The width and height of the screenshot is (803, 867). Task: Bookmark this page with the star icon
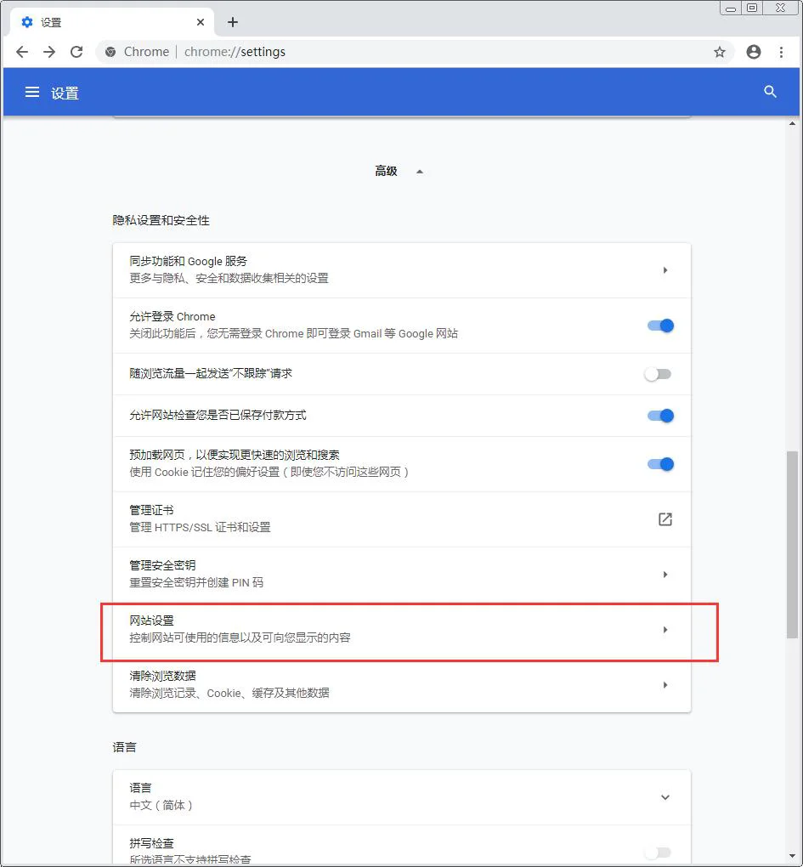coord(720,52)
